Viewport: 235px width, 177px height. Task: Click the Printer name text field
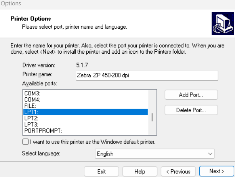tap(147, 75)
